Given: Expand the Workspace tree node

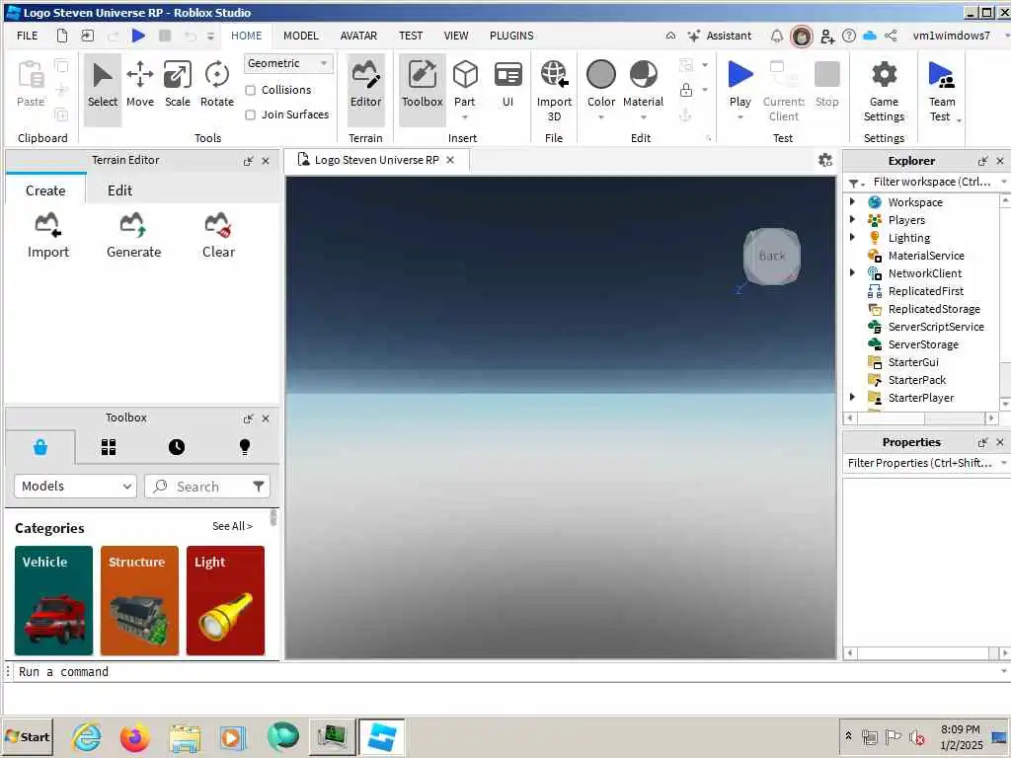Looking at the screenshot, I should [x=852, y=201].
